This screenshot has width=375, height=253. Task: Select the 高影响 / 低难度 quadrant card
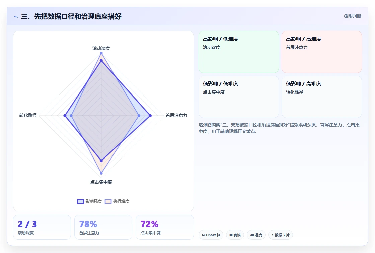[x=239, y=52]
